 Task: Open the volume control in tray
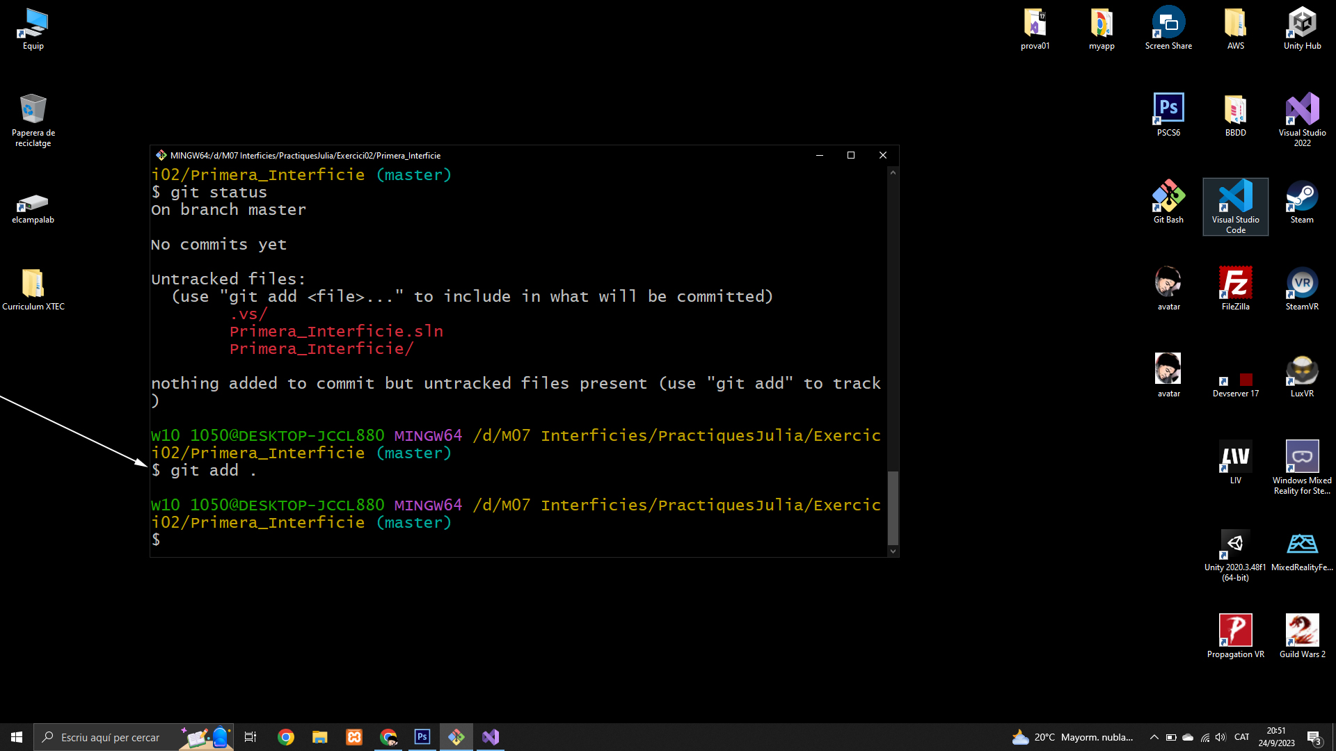[x=1220, y=737]
